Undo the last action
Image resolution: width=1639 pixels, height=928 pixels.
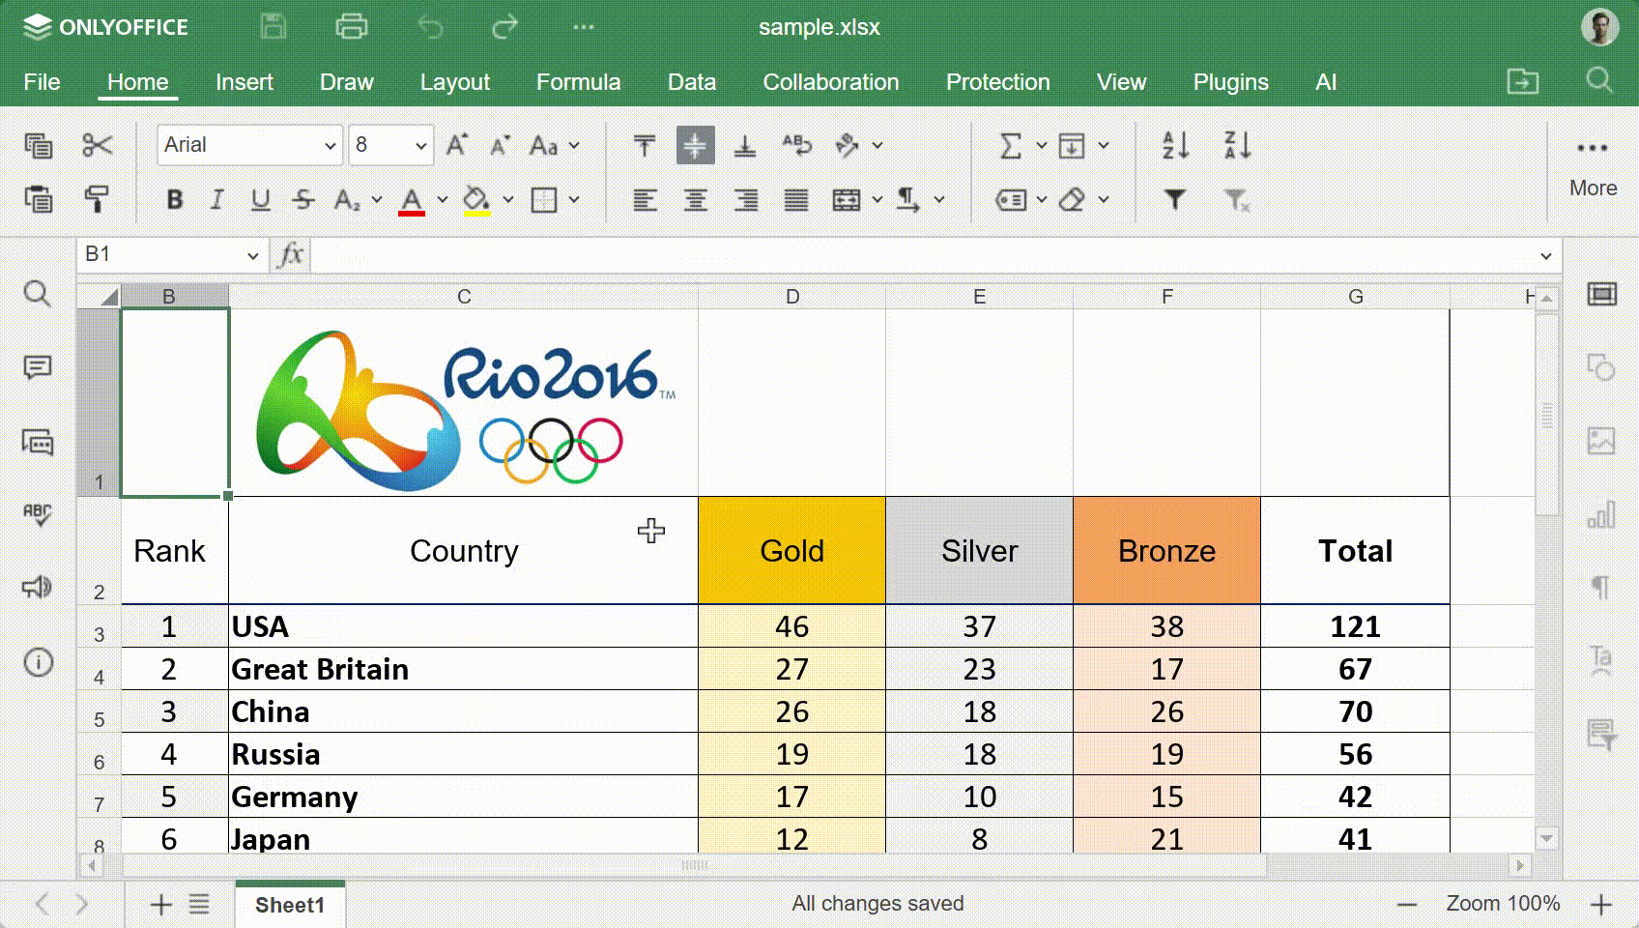[430, 27]
